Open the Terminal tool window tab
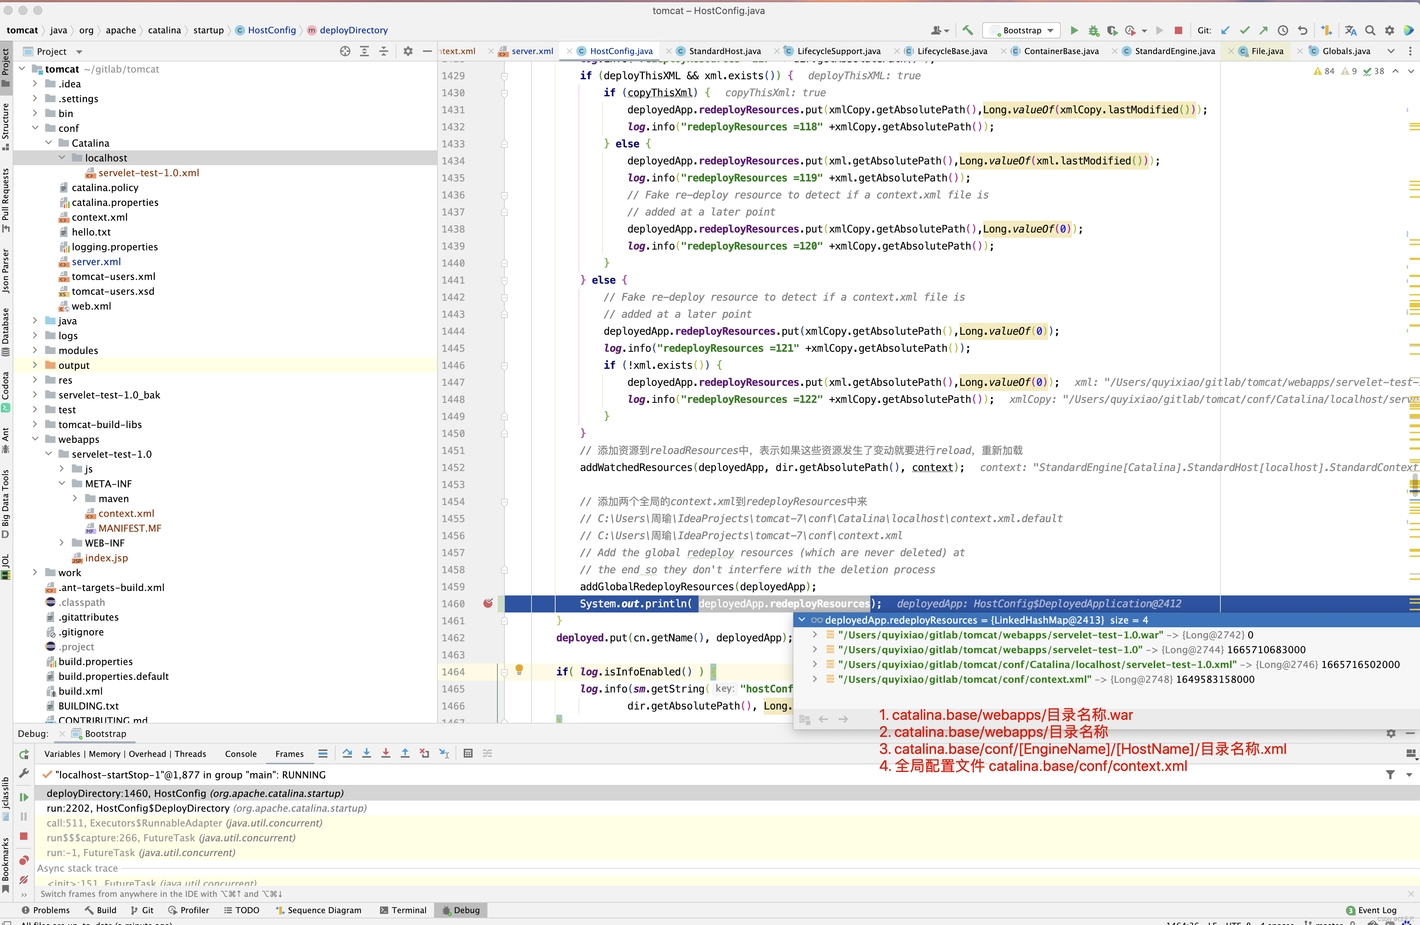This screenshot has height=925, width=1420. click(x=403, y=910)
